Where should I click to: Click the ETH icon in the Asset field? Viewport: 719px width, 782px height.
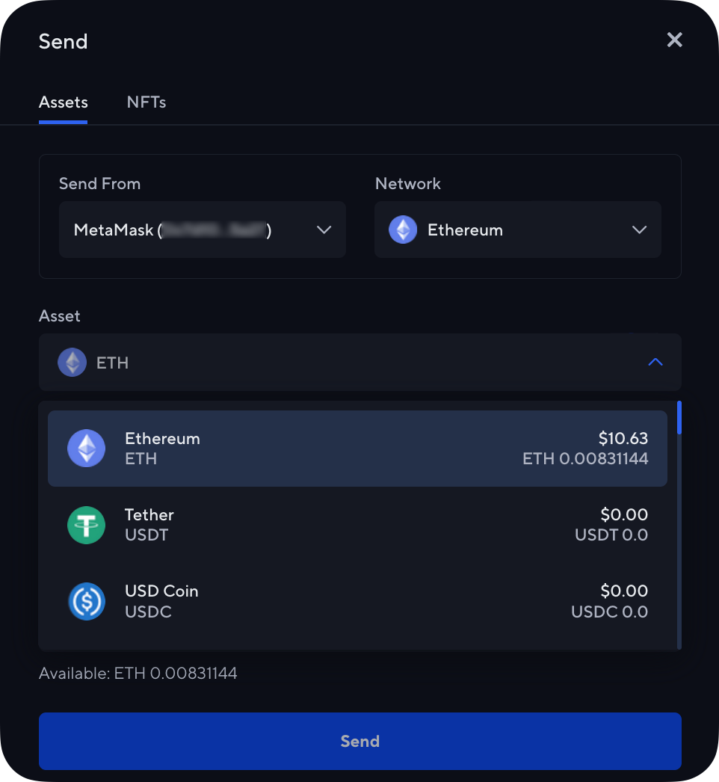(72, 362)
